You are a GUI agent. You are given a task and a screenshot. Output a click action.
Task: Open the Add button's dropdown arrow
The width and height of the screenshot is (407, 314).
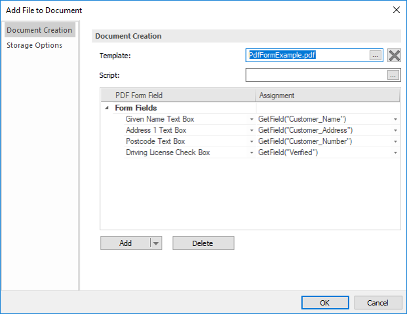pyautogui.click(x=156, y=243)
